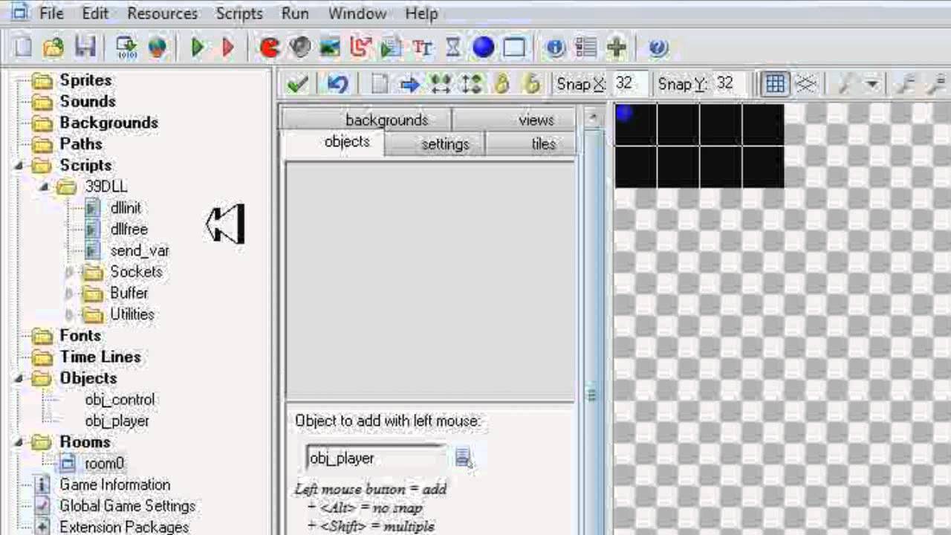951x535 pixels.
Task: Collapse the Scripts folder
Action: [19, 165]
